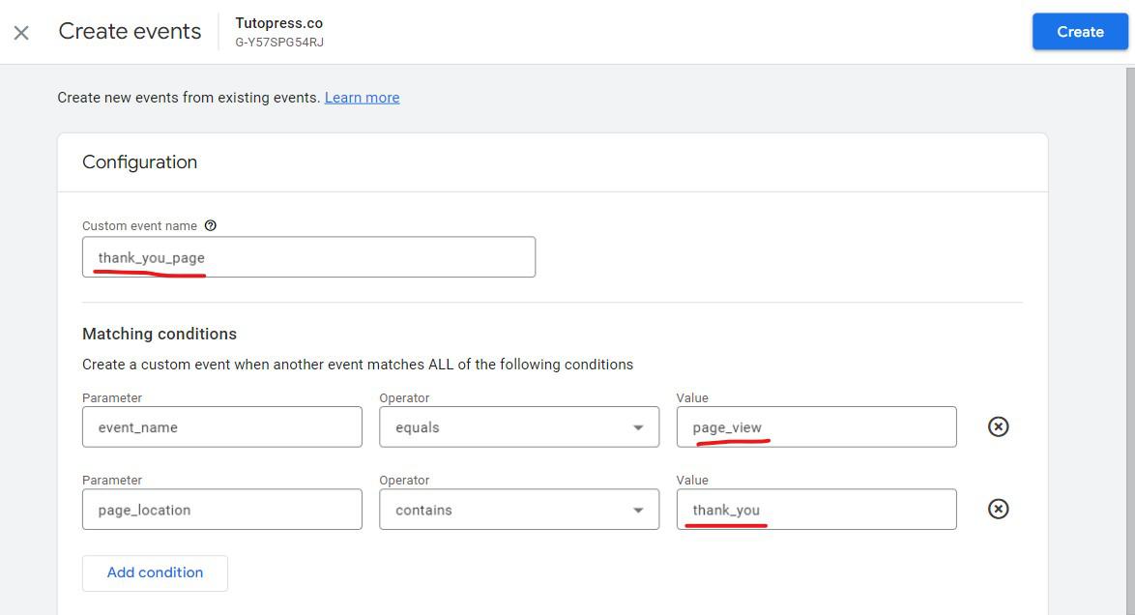This screenshot has height=615, width=1135.
Task: Click the G-Y57SPG54RJ measurement ID
Action: pos(279,42)
